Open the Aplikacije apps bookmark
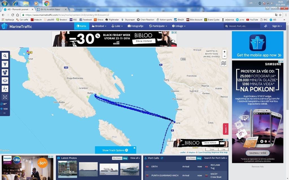The image size is (289, 180). coord(8,20)
